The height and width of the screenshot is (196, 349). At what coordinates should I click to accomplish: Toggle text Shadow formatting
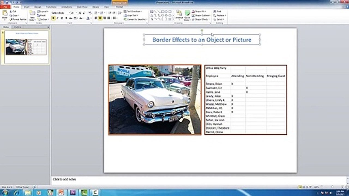[66, 18]
